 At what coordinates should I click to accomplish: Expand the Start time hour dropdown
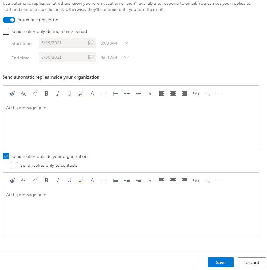click(126, 43)
